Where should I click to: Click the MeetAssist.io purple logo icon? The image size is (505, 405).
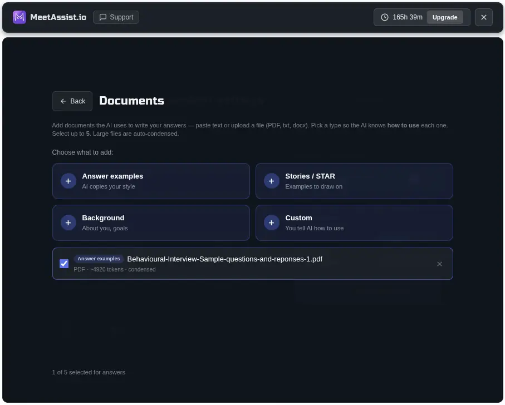[19, 17]
